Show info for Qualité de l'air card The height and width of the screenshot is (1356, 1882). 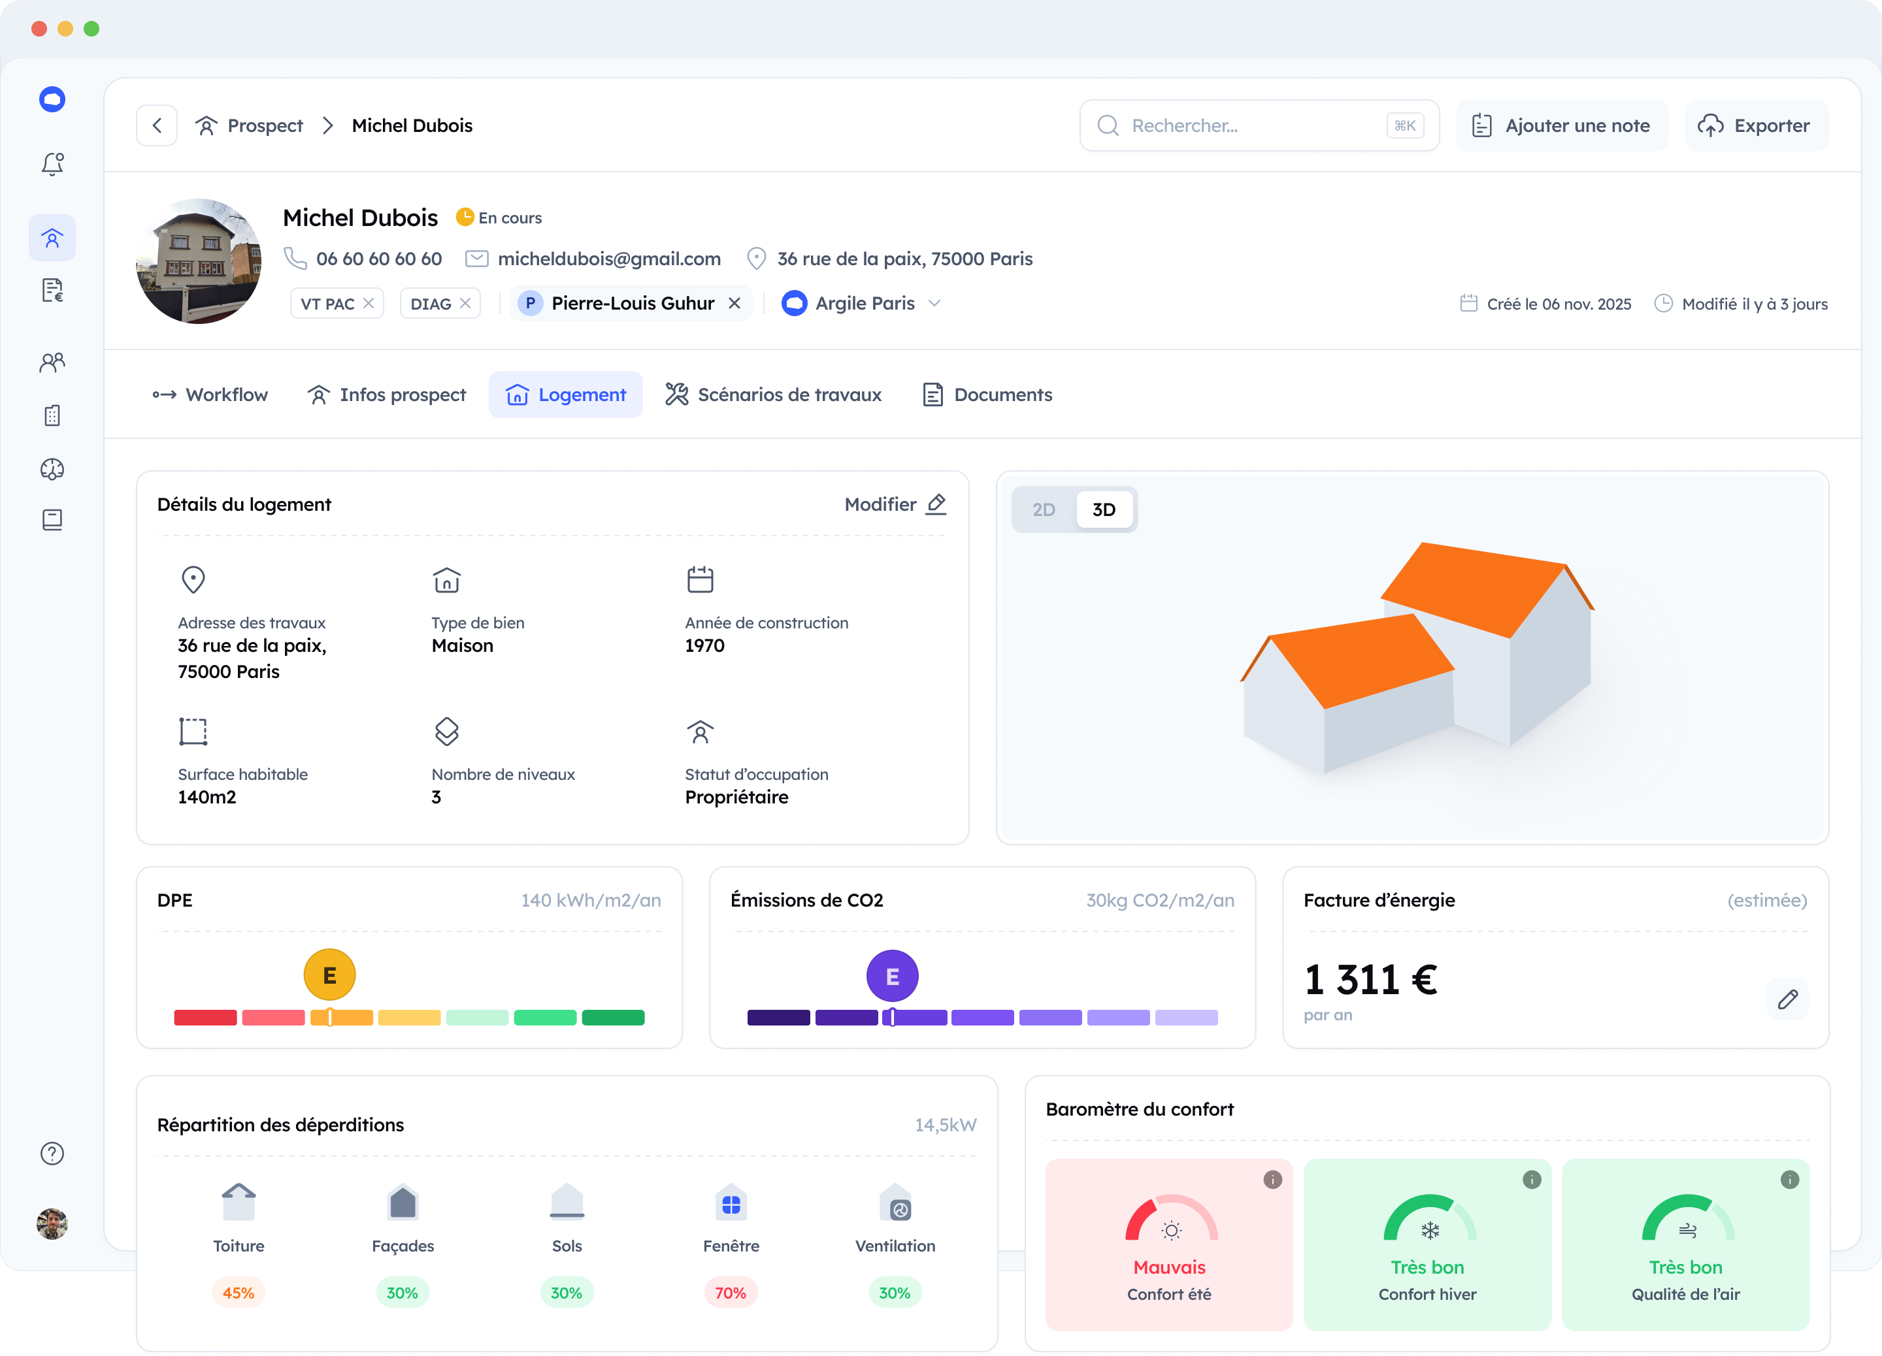[1789, 1180]
